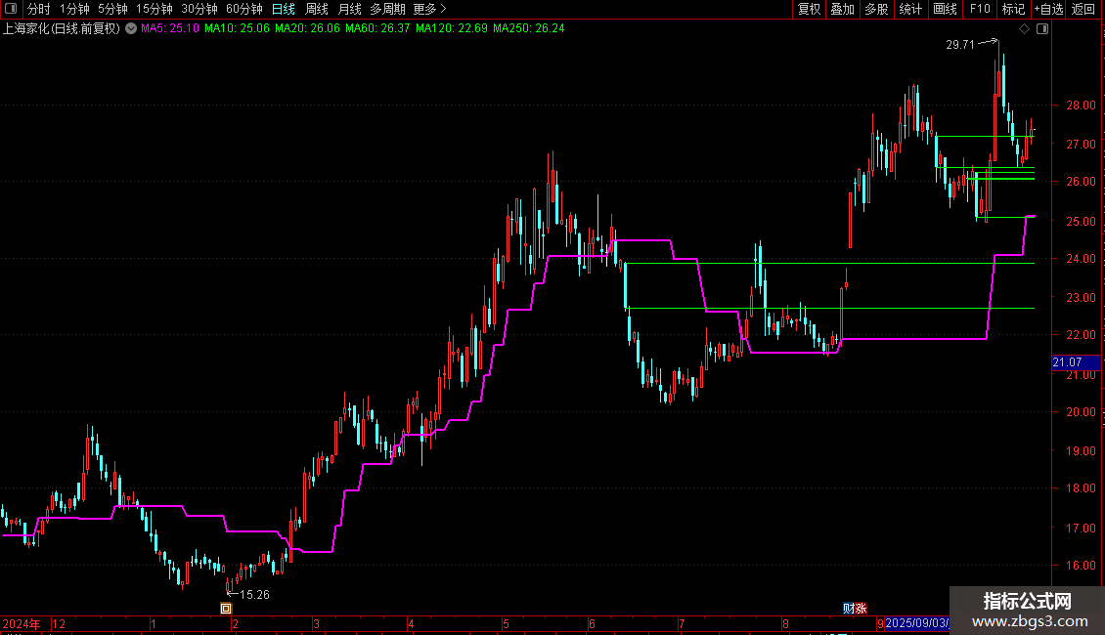Viewport: 1105px width, 635px height.
Task: Click the MA120: 22.69 indicator label
Action: click(x=452, y=28)
